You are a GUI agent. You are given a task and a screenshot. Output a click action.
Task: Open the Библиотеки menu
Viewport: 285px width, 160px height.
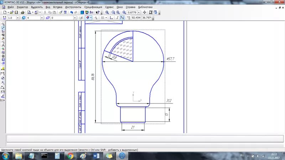(x=145, y=7)
